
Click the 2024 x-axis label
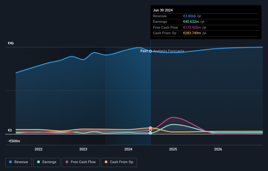128,149
